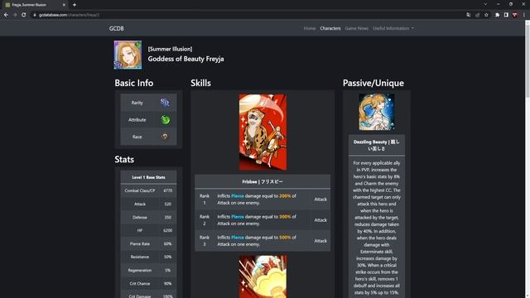The image size is (530, 298).
Task: Open a new browser tab
Action: point(75,5)
